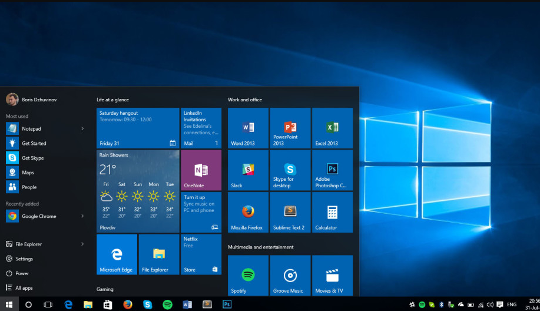Open the Saturday hangout calendar tile
The height and width of the screenshot is (311, 540).
(138, 128)
